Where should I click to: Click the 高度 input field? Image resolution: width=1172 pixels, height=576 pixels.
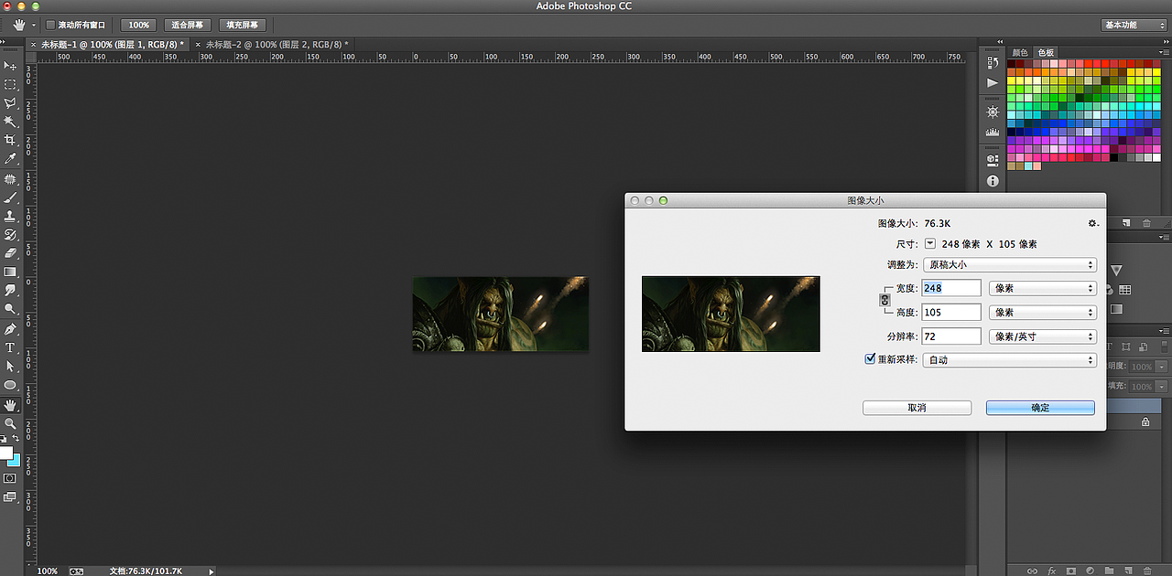coord(951,313)
